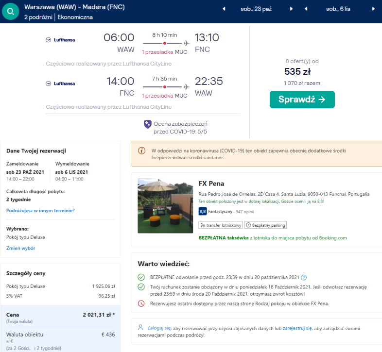Click the green search magnifier icon
The height and width of the screenshot is (352, 382).
(x=11, y=12)
